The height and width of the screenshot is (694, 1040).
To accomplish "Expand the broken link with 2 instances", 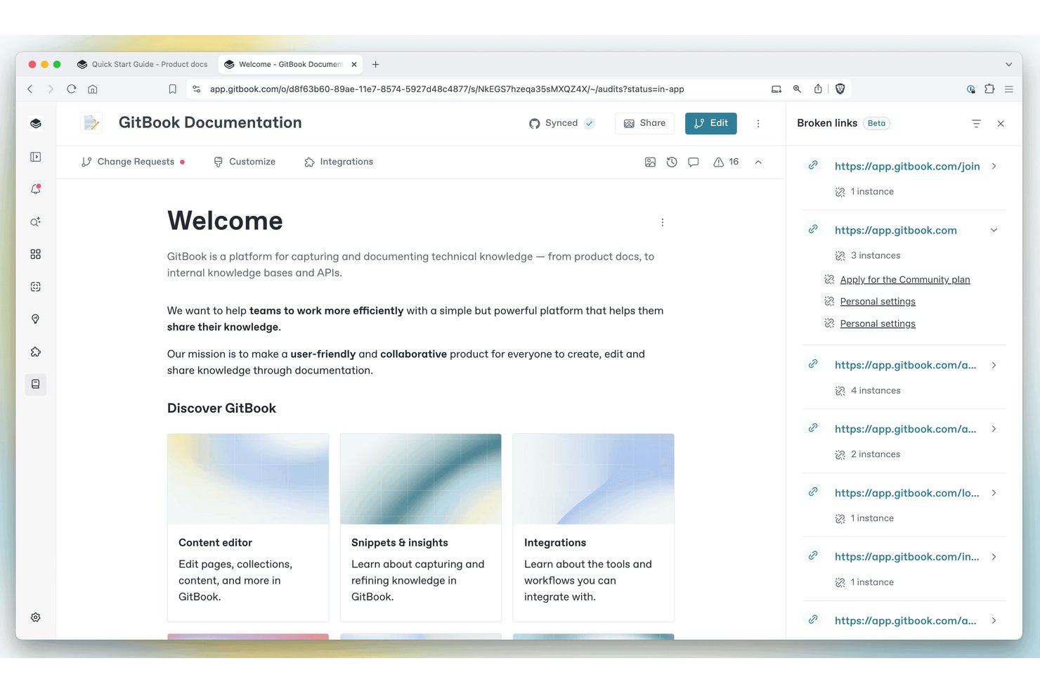I will click(x=994, y=429).
